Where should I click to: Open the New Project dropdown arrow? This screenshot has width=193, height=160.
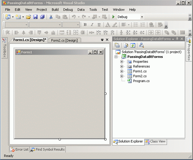(13, 17)
